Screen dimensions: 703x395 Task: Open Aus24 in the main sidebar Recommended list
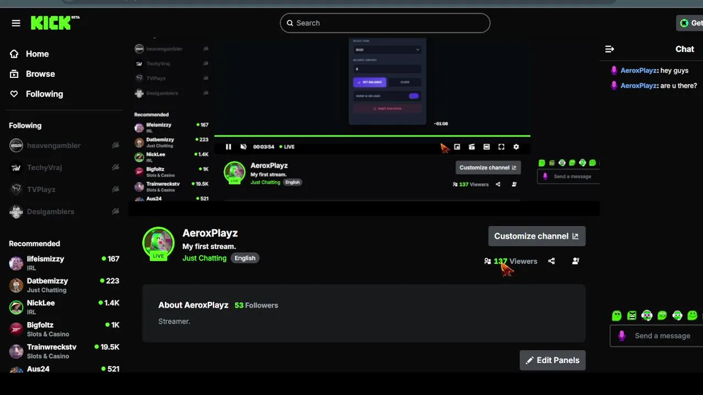[x=64, y=369]
